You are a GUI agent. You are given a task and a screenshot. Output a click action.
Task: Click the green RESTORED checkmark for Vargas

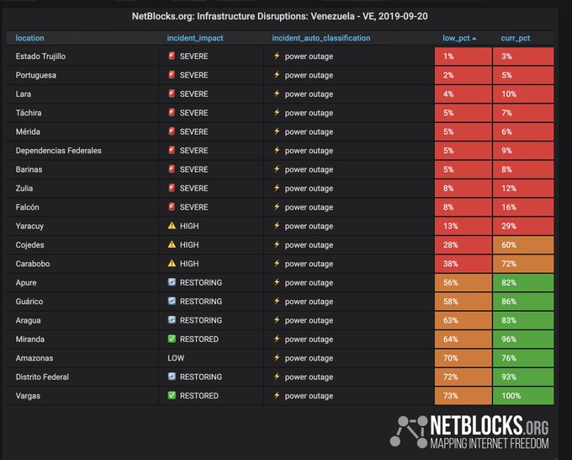(x=172, y=395)
